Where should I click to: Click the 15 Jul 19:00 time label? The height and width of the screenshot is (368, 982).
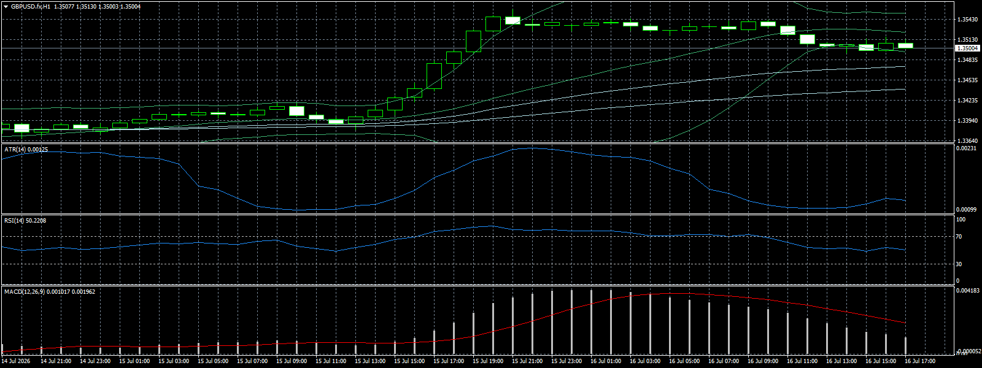[x=487, y=361]
